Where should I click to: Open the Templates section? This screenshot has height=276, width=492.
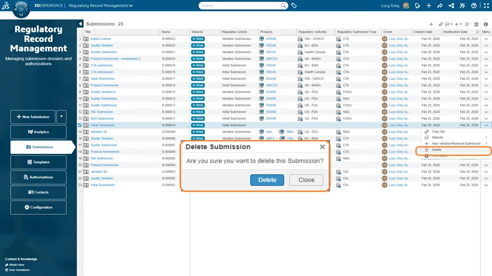pos(38,162)
